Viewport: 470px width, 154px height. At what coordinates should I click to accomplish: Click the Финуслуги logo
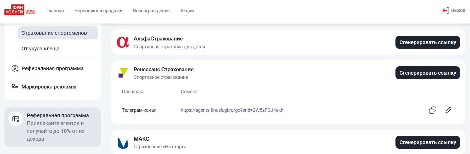[20, 10]
